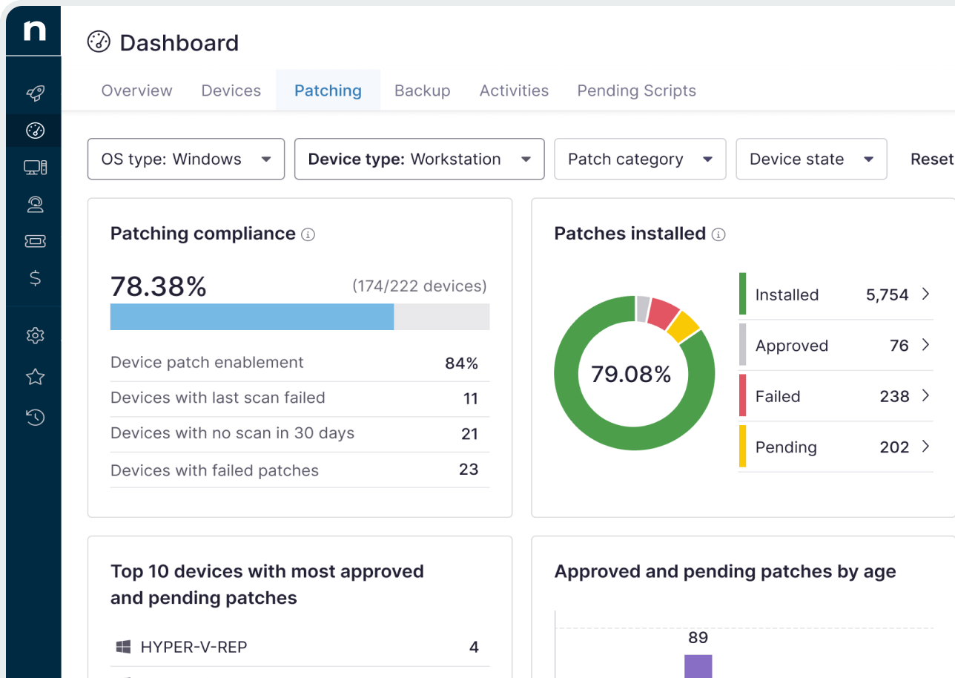Click the Installed 5,754 legend row
This screenshot has width=955, height=678.
pyautogui.click(x=836, y=294)
